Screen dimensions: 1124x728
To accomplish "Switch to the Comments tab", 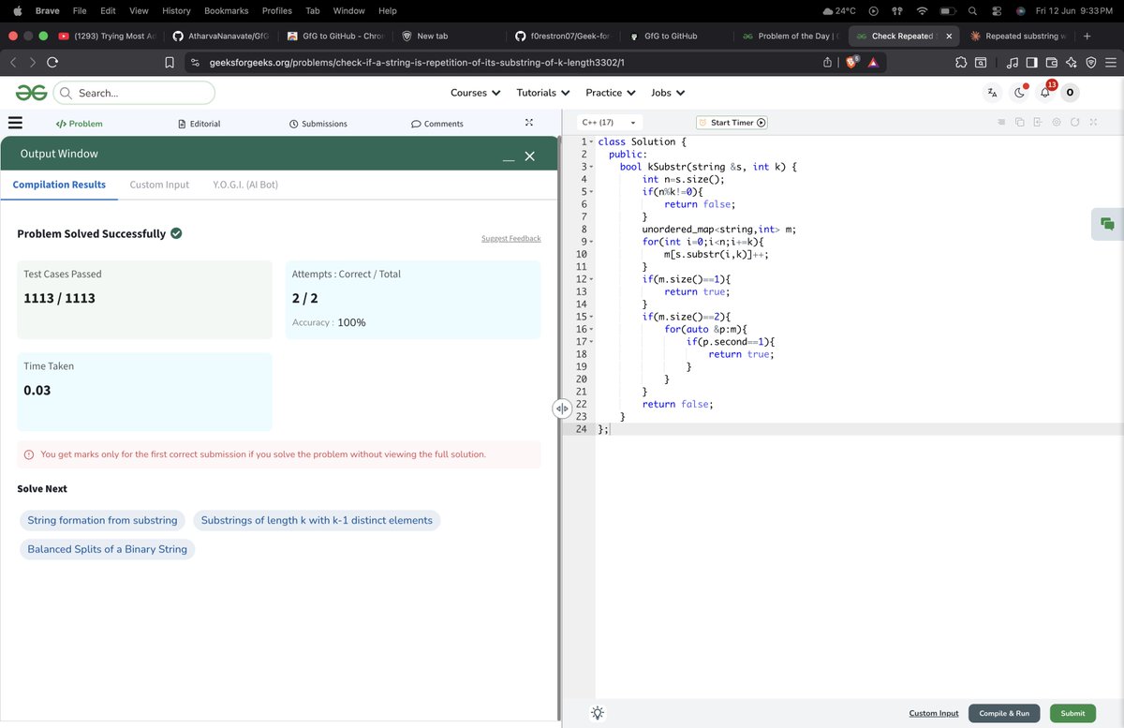I will coord(437,124).
